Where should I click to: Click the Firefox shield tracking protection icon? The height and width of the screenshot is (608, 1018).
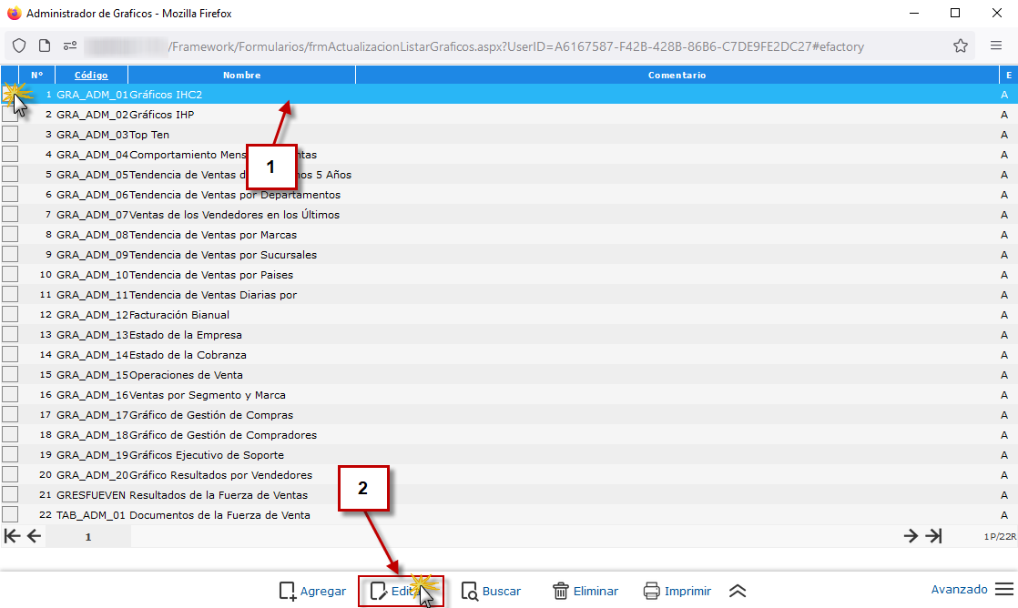19,46
